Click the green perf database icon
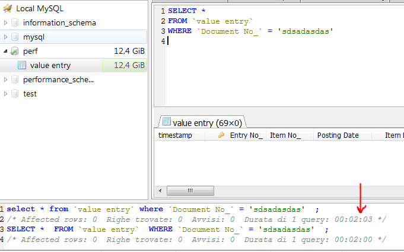This screenshot has height=252, width=404. (15, 51)
